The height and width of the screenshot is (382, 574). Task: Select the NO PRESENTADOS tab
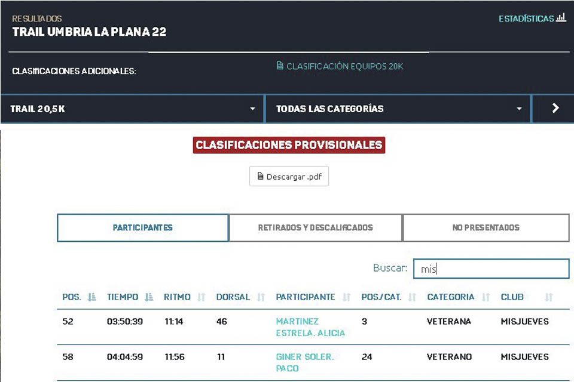click(x=486, y=227)
